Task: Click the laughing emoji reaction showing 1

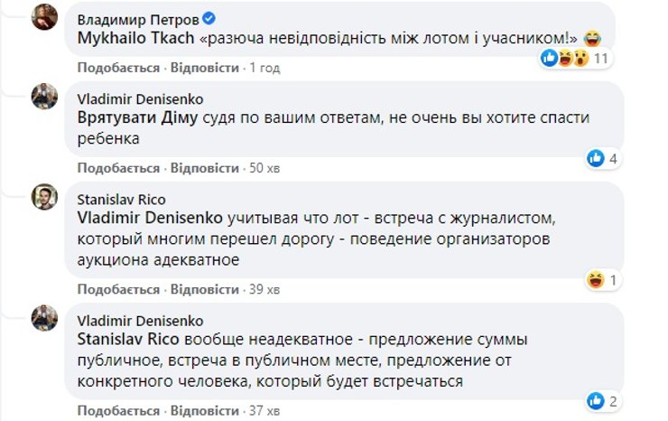Action: tap(604, 280)
